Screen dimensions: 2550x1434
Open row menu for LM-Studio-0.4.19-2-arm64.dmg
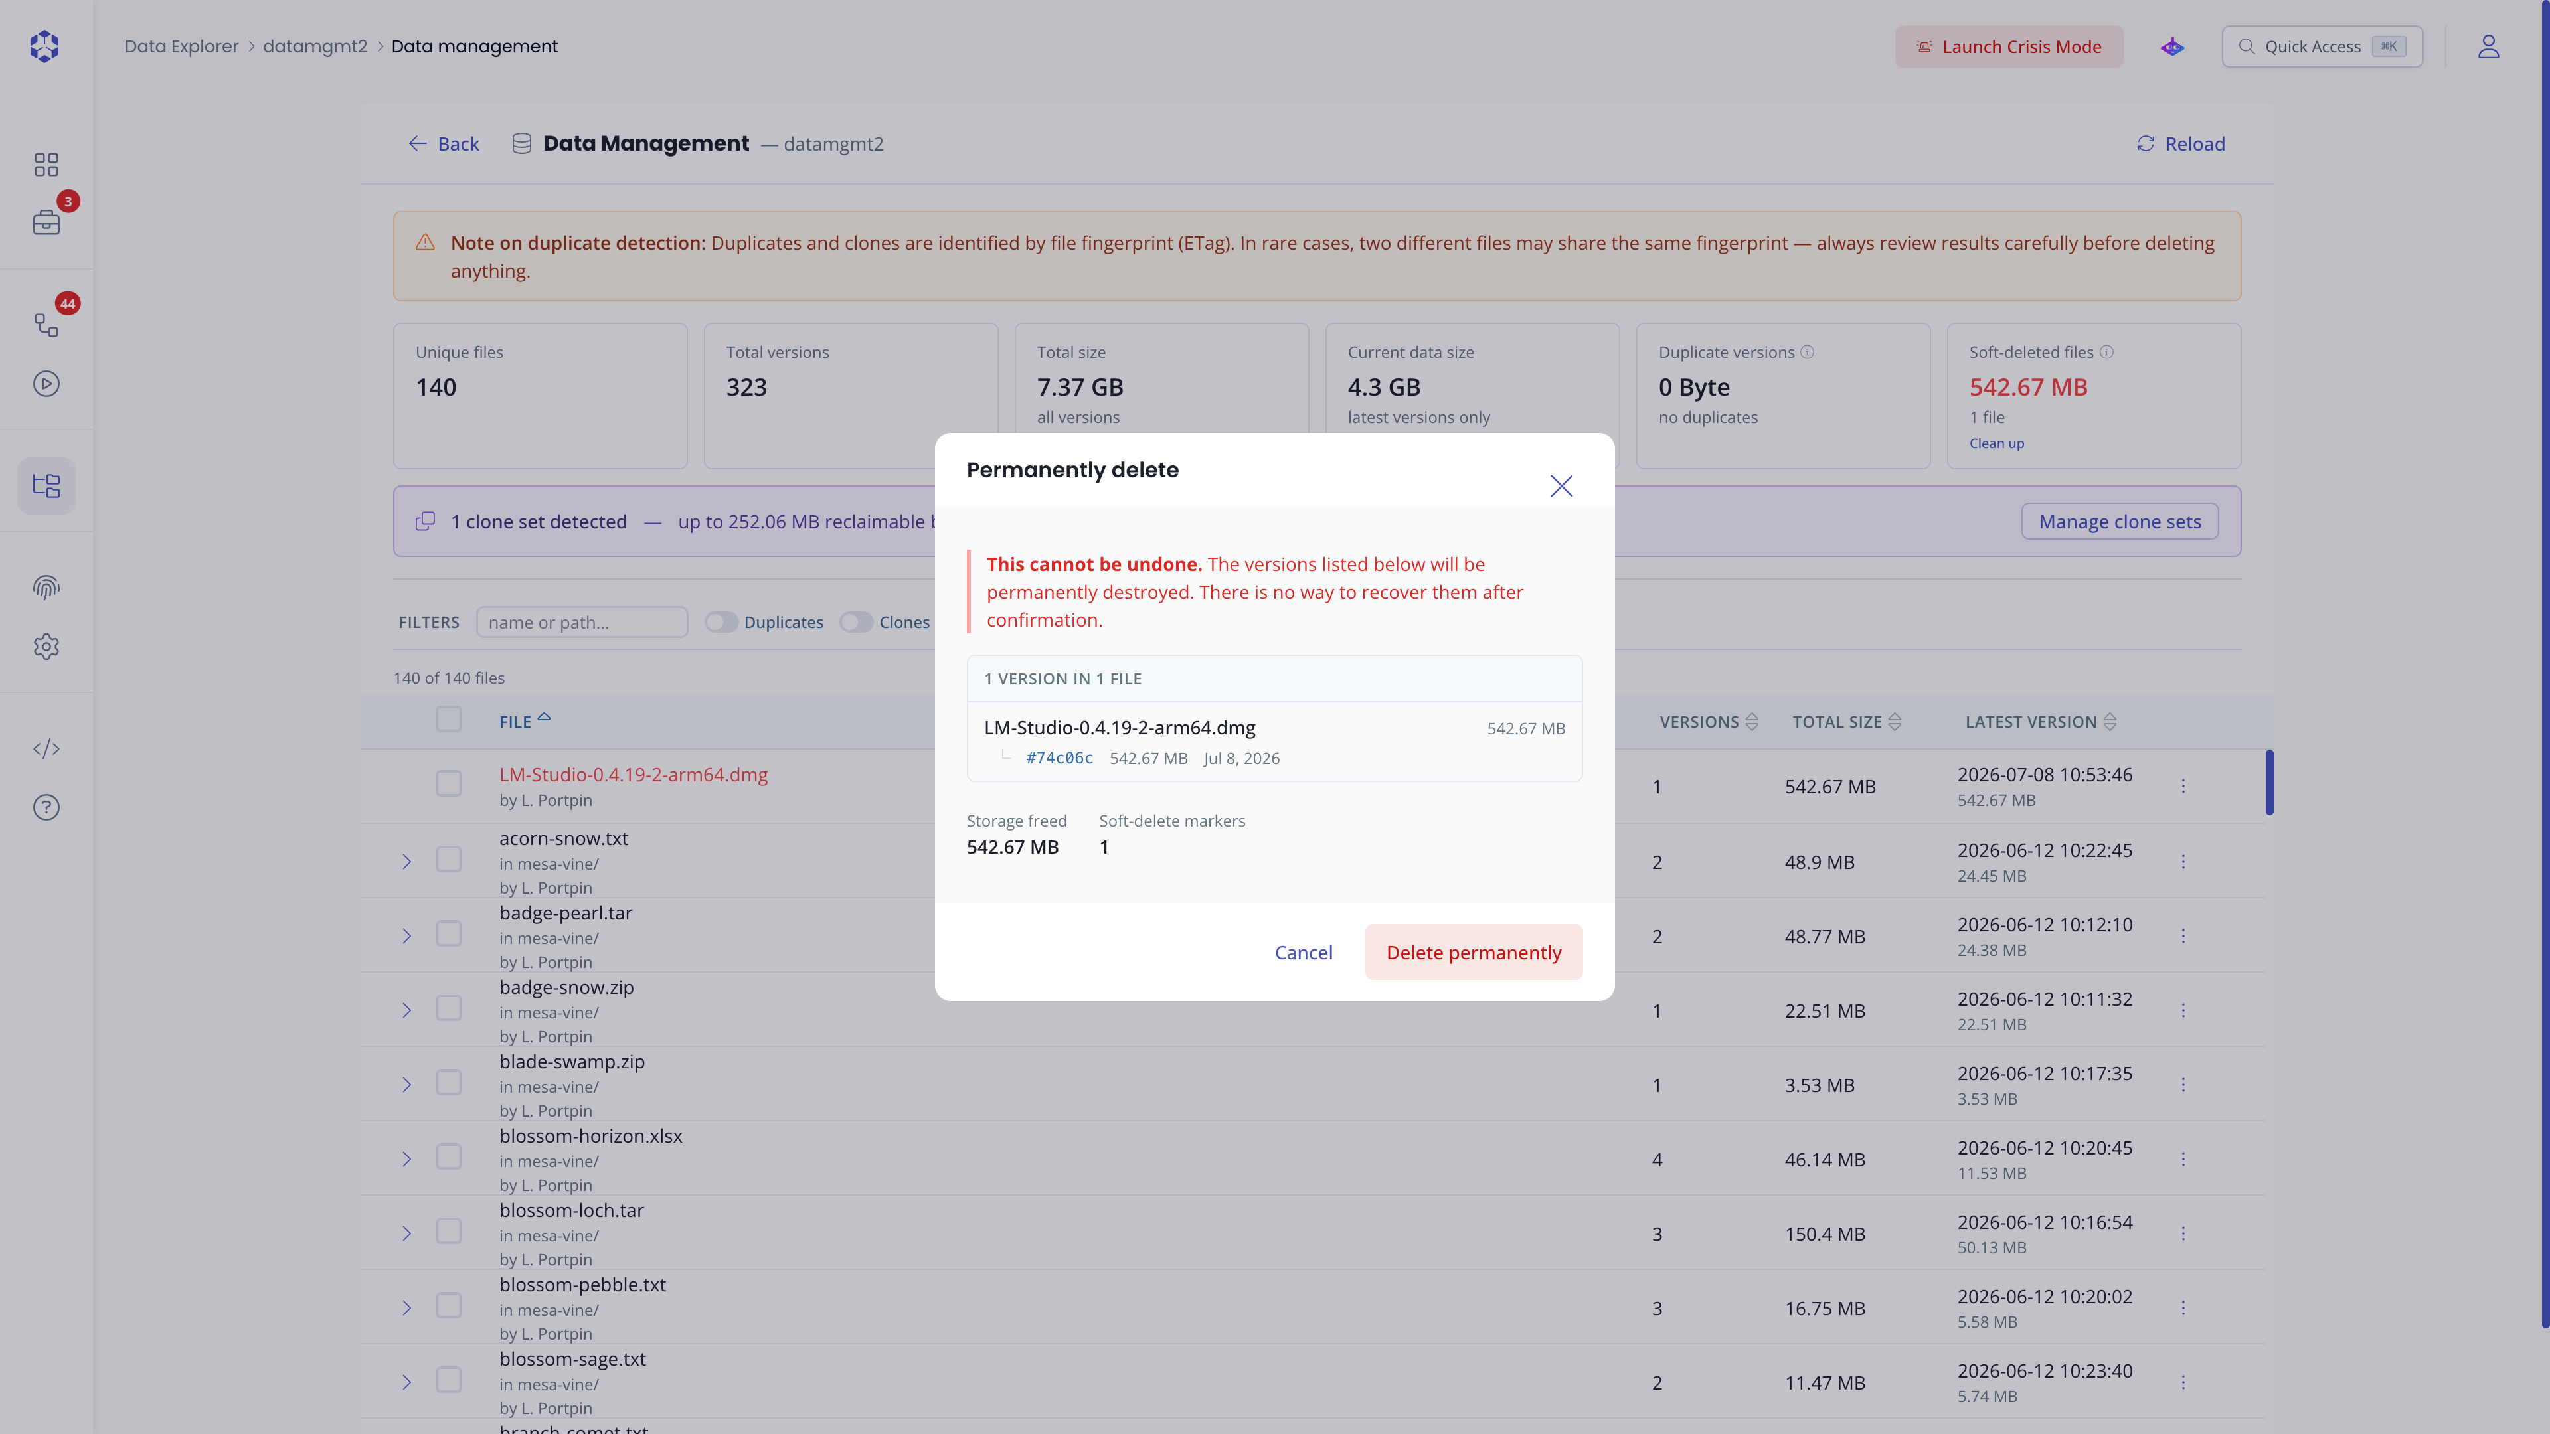(2183, 786)
